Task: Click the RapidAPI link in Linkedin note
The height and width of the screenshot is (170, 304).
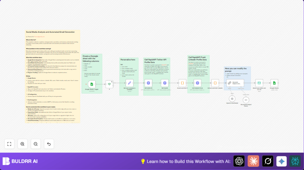Action: 191,64
